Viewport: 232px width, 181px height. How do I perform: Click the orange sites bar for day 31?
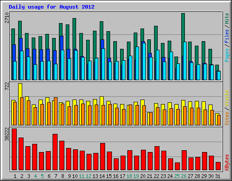pos(219,120)
